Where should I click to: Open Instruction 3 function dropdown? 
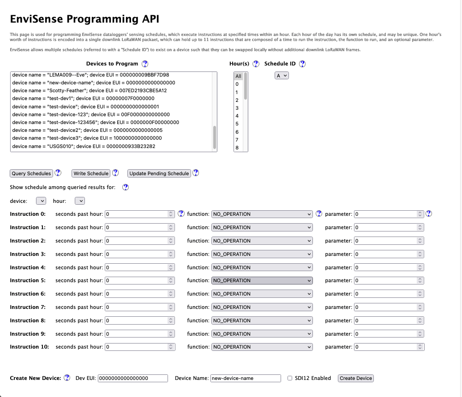tap(262, 254)
